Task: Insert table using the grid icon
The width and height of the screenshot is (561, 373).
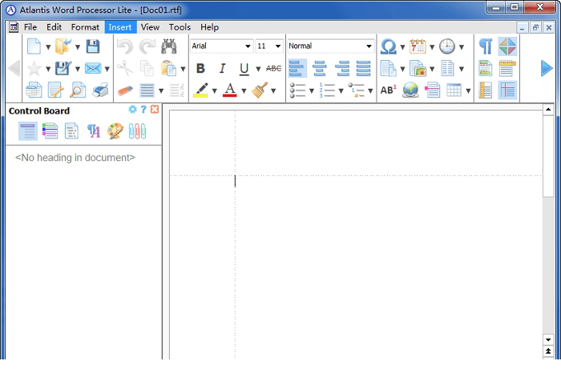Action: 454,90
